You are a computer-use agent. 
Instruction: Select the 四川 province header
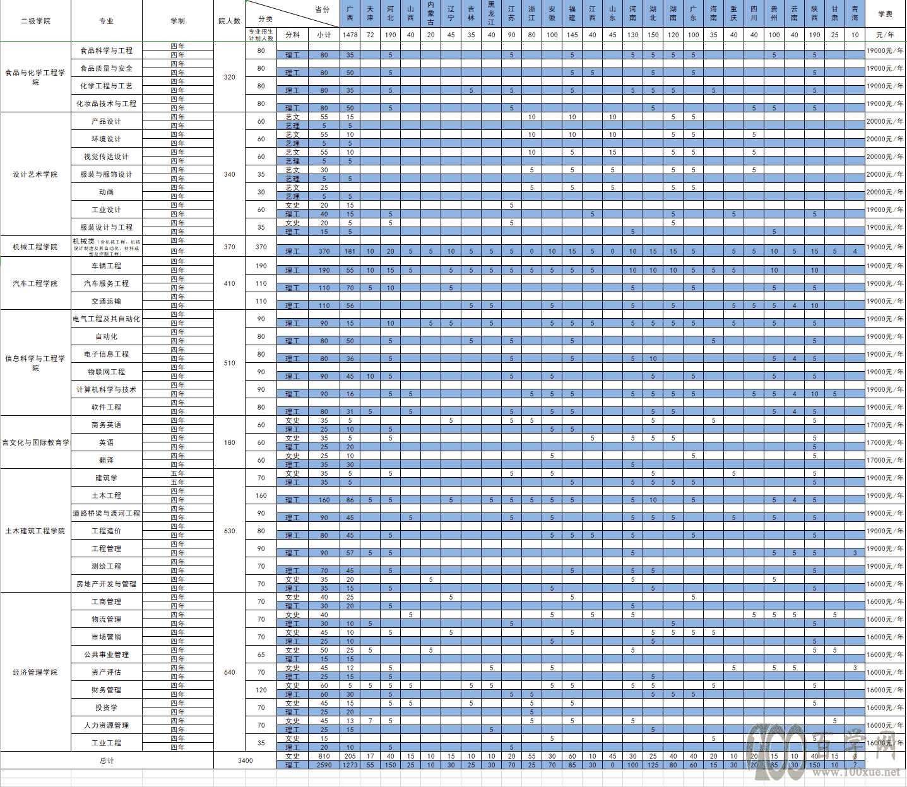[754, 14]
